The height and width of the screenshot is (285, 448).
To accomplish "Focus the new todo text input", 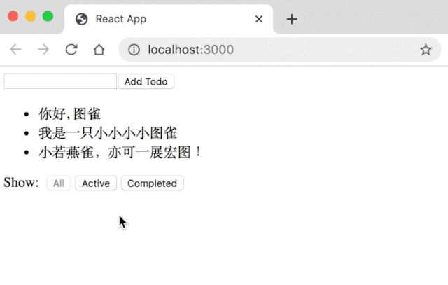I will coord(60,81).
